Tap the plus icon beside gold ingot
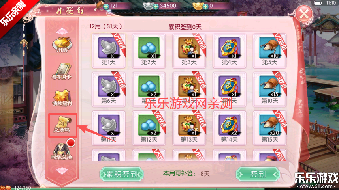Screen dimensions: 339x190 tap(205, 7)
